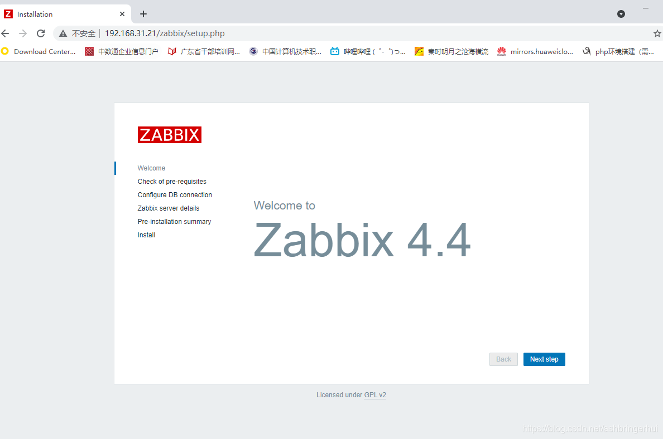663x439 pixels.
Task: Open 秦时明月之沧海横流 bookmark
Action: point(451,51)
